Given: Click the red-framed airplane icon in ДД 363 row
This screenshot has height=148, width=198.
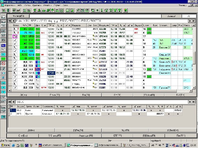Looking at the screenshot, I should pyautogui.click(x=38, y=69).
